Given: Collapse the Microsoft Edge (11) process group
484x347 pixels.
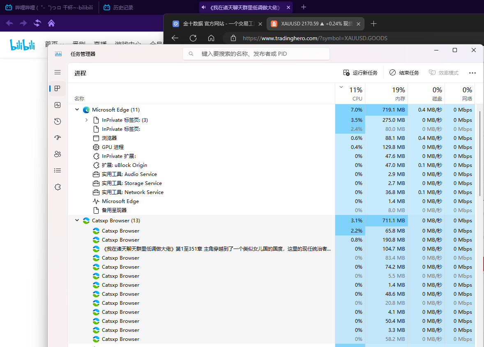Looking at the screenshot, I should pyautogui.click(x=77, y=110).
